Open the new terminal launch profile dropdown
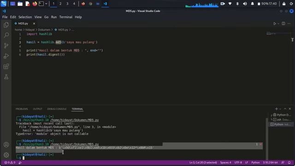 click(x=280, y=109)
